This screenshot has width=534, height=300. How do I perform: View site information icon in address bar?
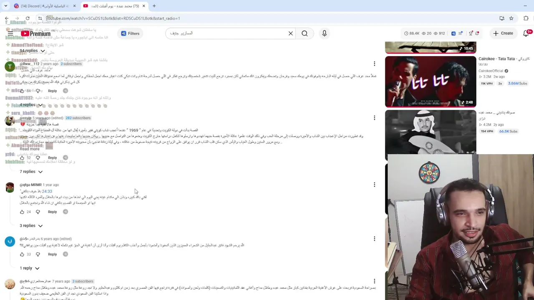(x=40, y=18)
